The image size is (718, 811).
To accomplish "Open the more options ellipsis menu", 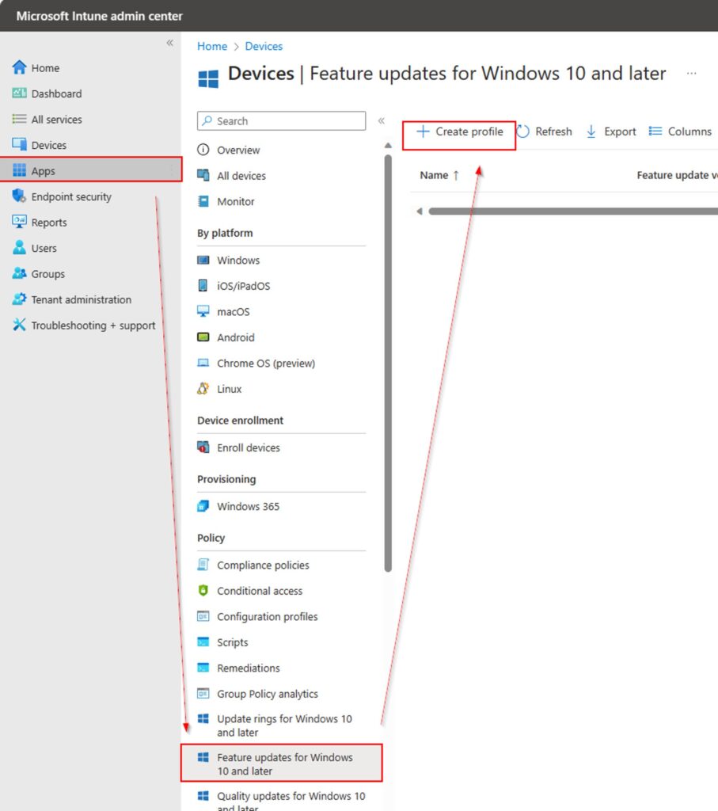I will [692, 73].
